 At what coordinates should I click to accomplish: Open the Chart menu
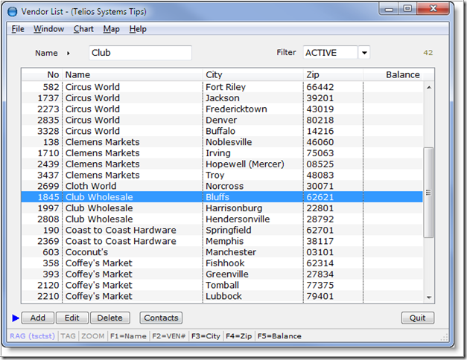pos(83,29)
